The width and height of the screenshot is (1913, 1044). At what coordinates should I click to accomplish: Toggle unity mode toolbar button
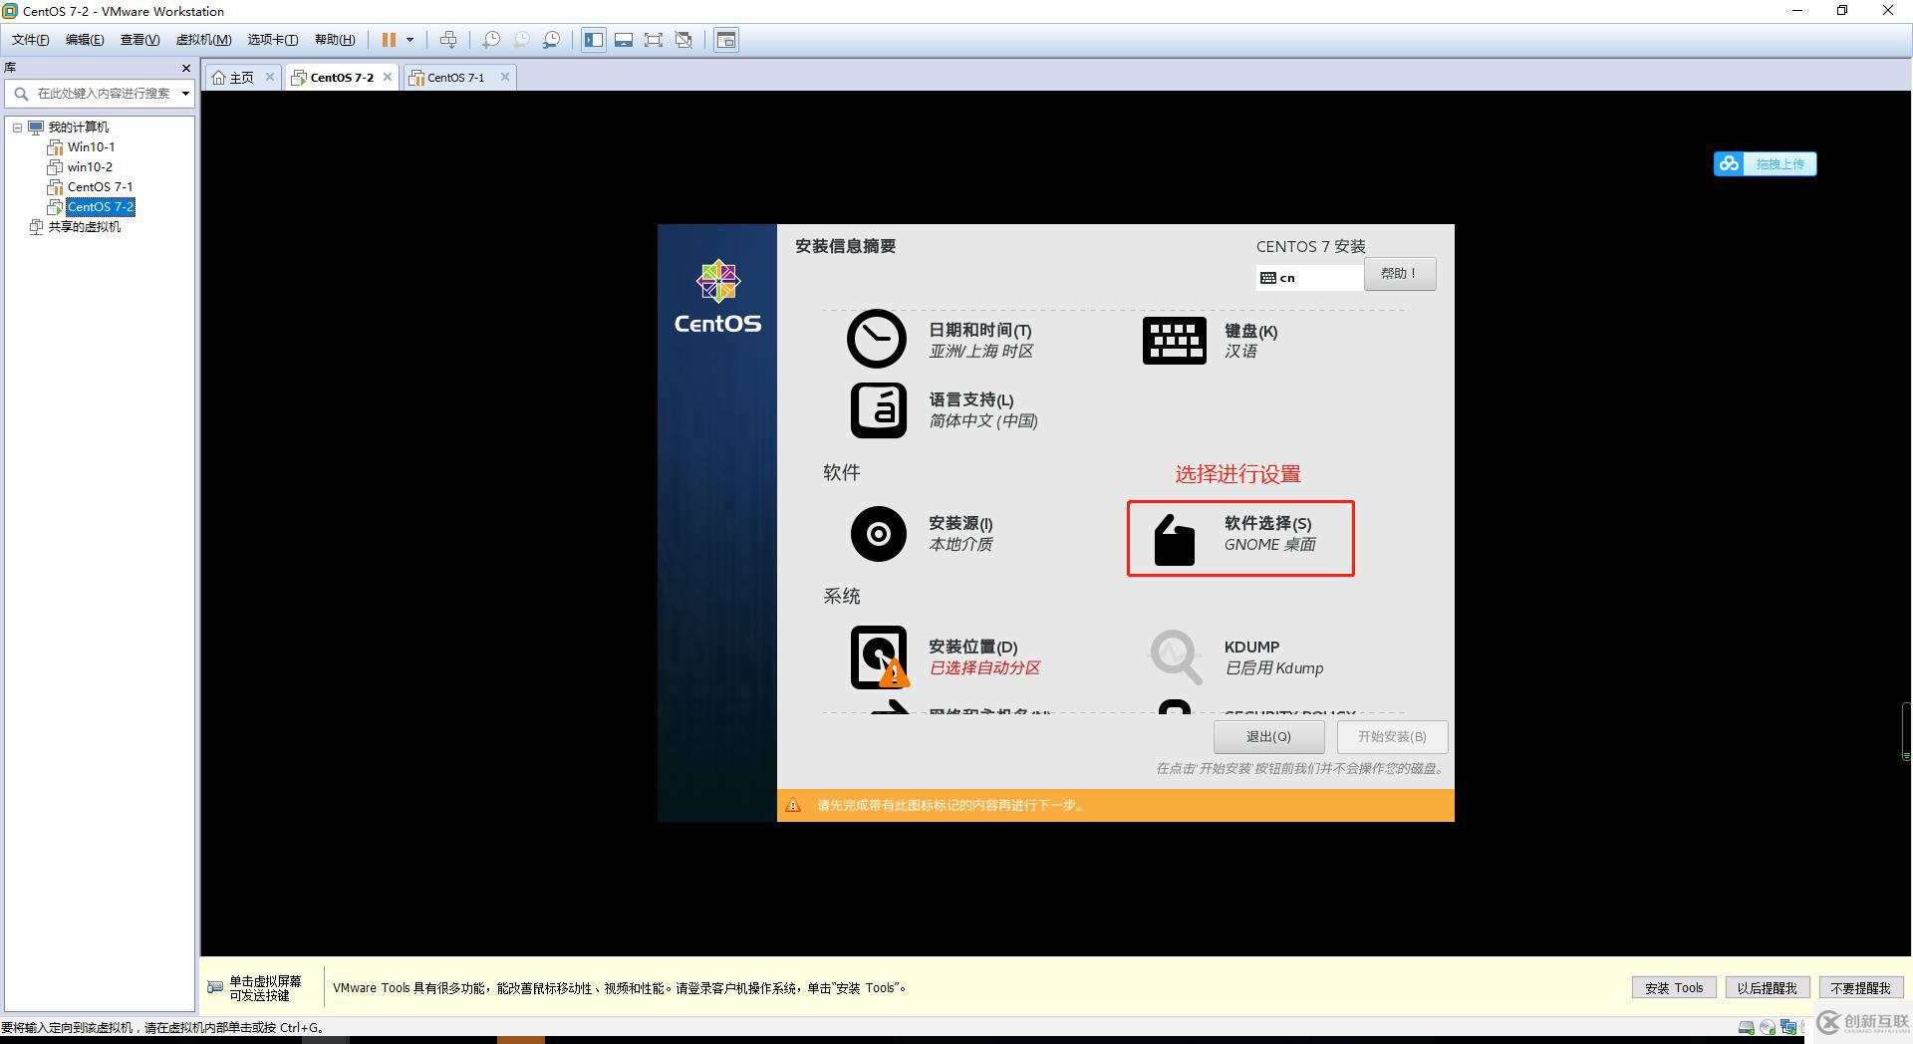[683, 40]
